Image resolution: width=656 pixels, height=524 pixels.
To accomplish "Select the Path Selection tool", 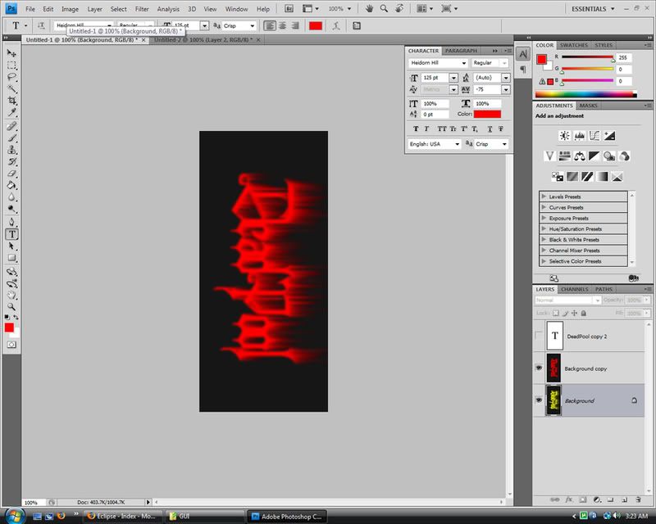I will 11,246.
